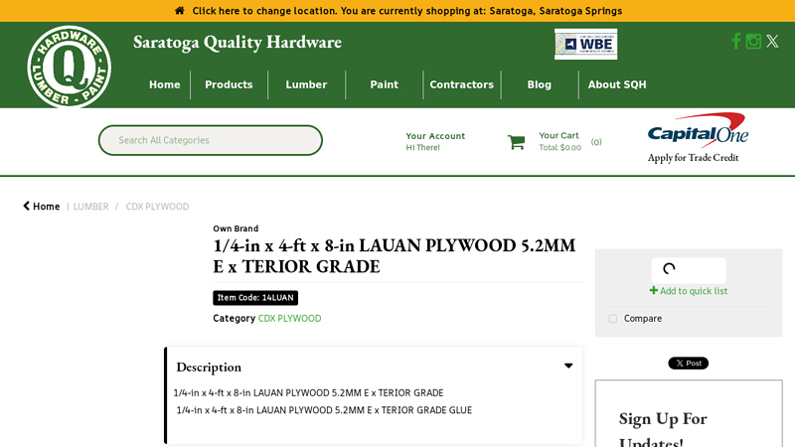
Task: Go back Home via breadcrumb
Action: [x=42, y=207]
